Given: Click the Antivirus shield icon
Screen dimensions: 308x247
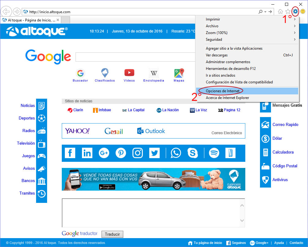Looking at the screenshot, I should coord(265,180).
